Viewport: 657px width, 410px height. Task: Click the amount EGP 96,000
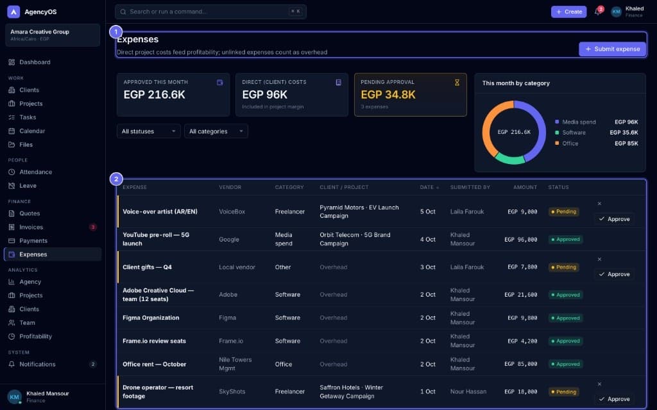[x=521, y=240]
